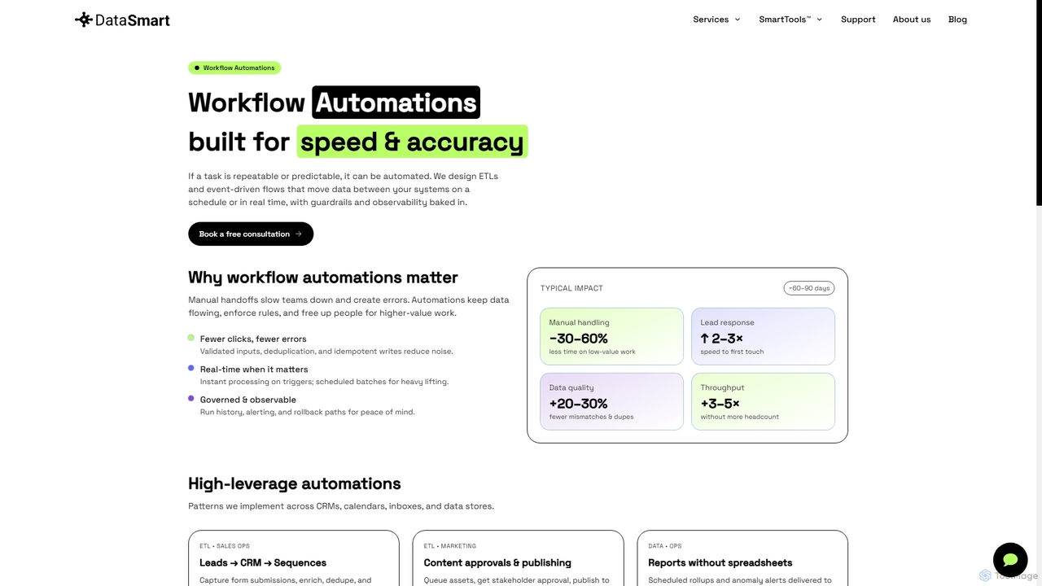Select the Lead response impact card

pyautogui.click(x=763, y=336)
